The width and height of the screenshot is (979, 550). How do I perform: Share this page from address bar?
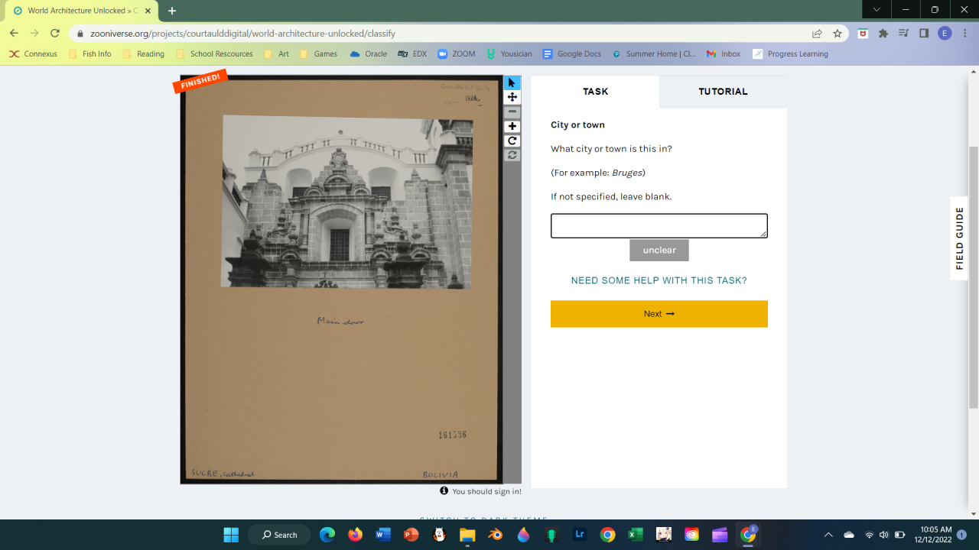click(817, 34)
